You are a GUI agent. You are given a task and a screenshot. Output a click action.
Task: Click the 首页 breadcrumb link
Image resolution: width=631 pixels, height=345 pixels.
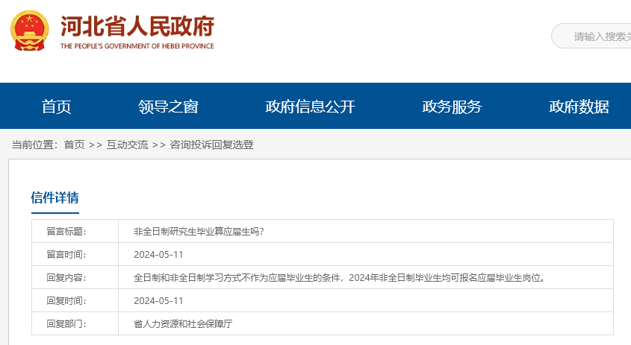pyautogui.click(x=75, y=145)
